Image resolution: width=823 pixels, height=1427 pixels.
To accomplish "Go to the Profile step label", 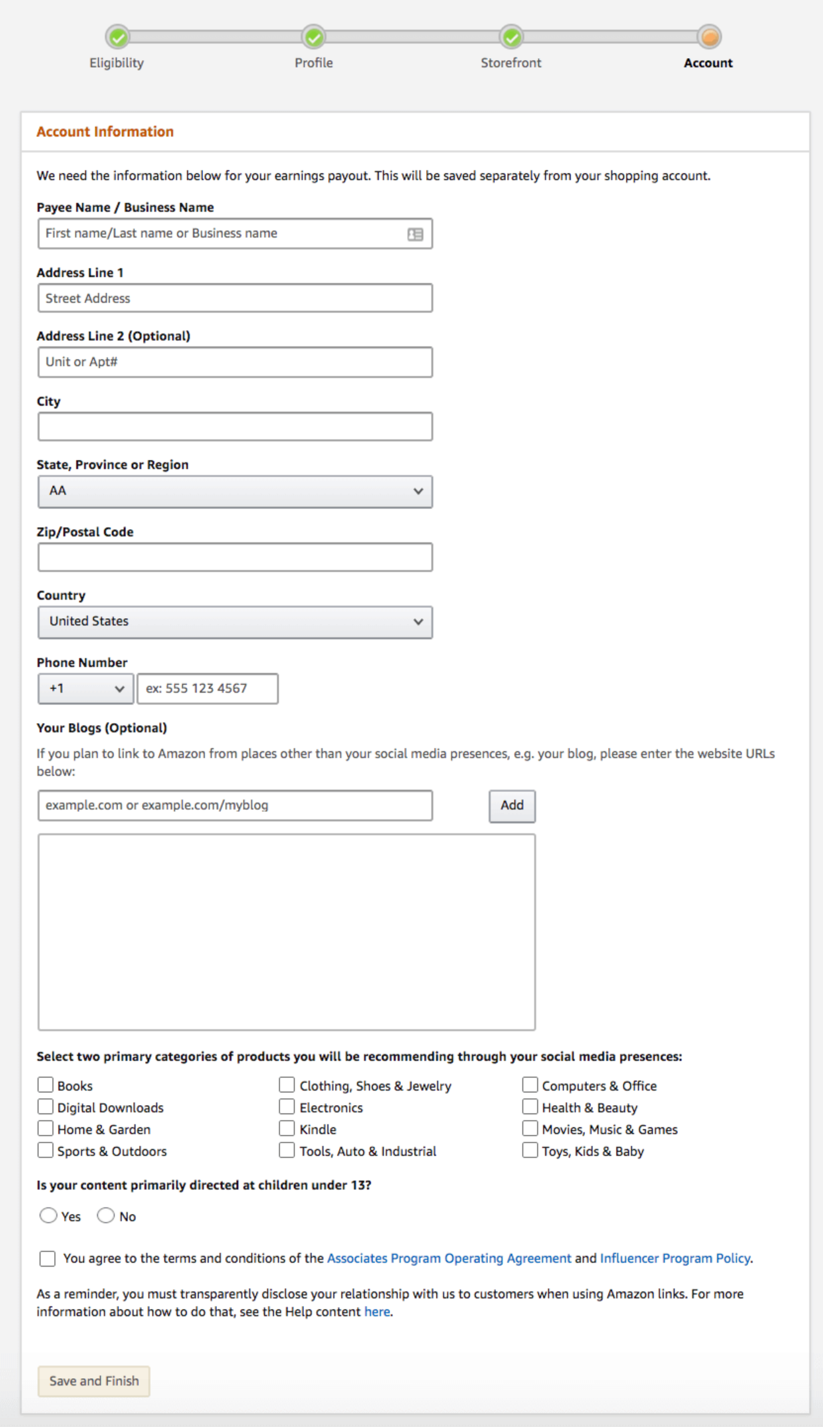I will (314, 63).
